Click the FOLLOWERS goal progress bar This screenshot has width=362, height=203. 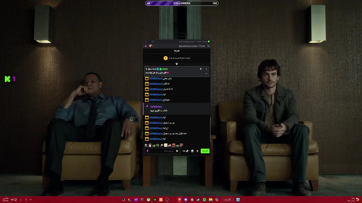[x=182, y=3]
